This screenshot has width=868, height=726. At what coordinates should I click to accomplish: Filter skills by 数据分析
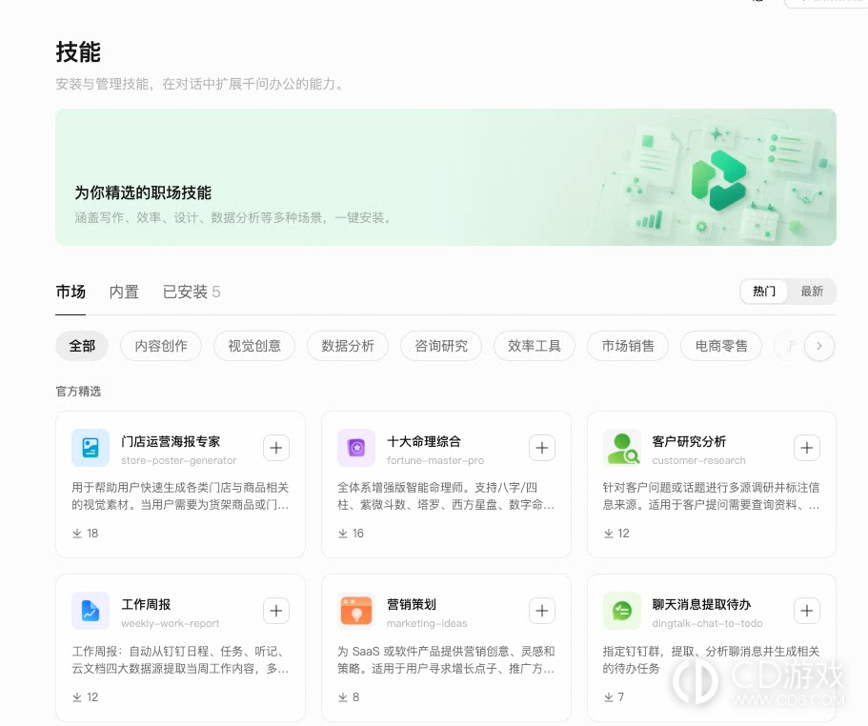[x=348, y=346]
